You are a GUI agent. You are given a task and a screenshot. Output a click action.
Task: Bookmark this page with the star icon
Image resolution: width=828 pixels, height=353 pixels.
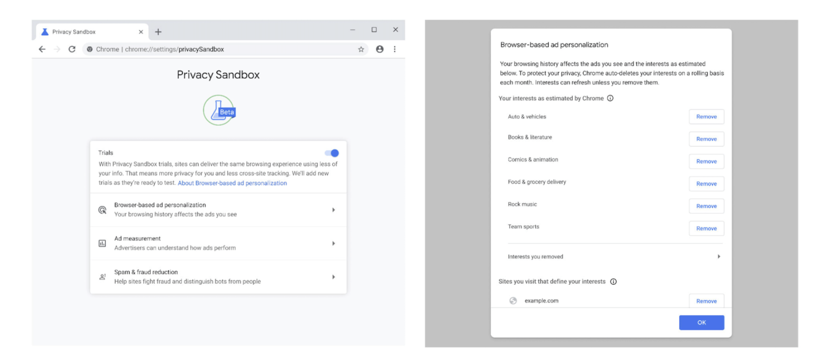pyautogui.click(x=361, y=49)
